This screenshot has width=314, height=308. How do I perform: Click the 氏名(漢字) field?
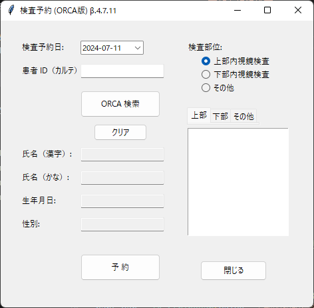(122, 154)
